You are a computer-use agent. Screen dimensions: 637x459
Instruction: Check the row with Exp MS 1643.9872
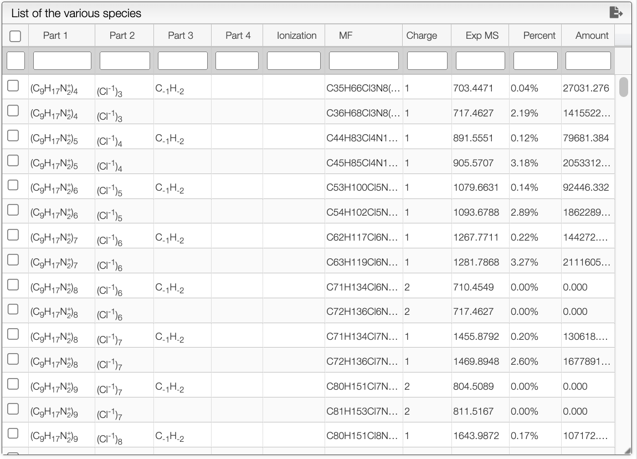[13, 433]
